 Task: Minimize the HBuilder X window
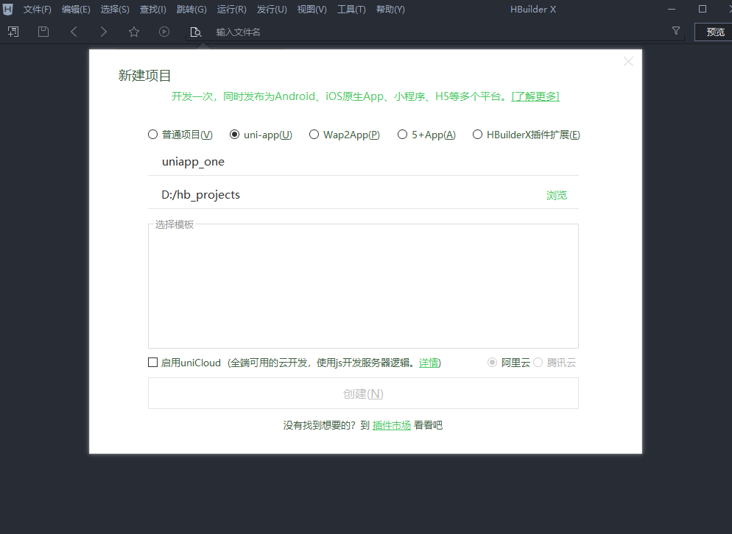[672, 10]
